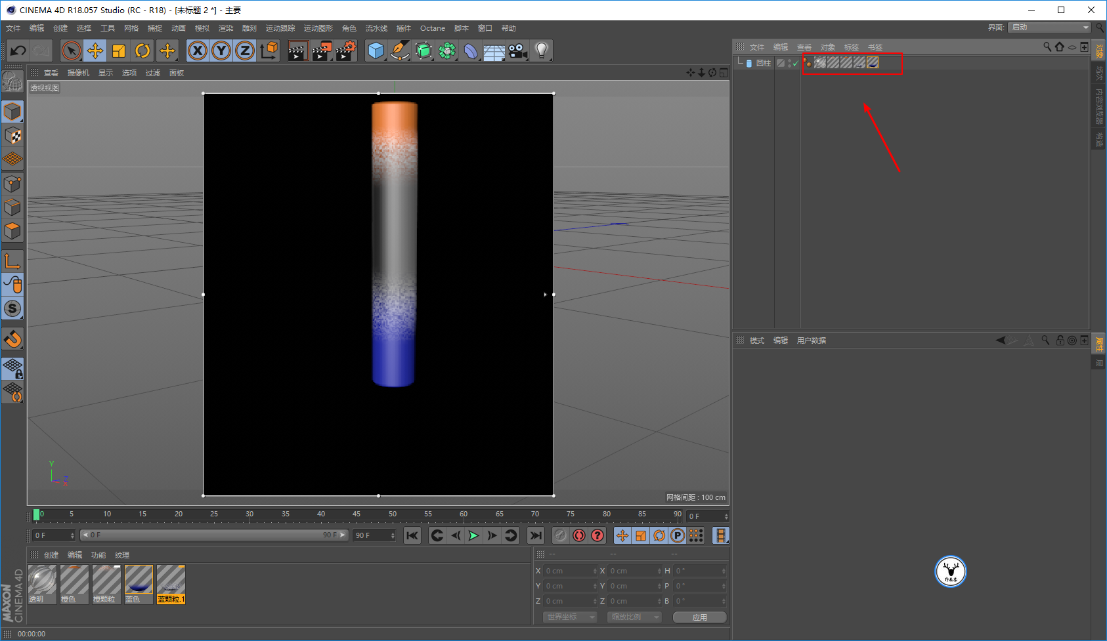This screenshot has height=641, width=1107.
Task: Open the 界面 layout dropdown
Action: (1050, 27)
